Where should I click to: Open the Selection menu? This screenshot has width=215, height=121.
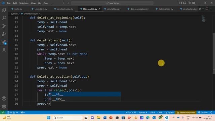tap(24, 3)
